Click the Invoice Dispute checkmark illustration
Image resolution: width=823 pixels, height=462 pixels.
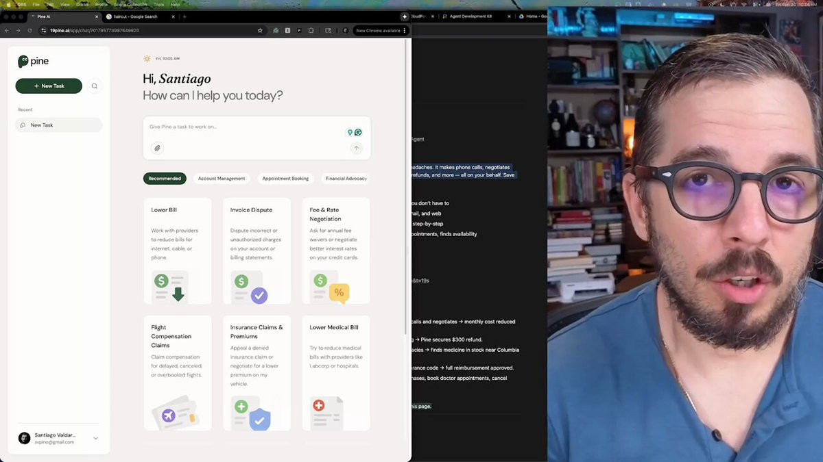(x=249, y=287)
